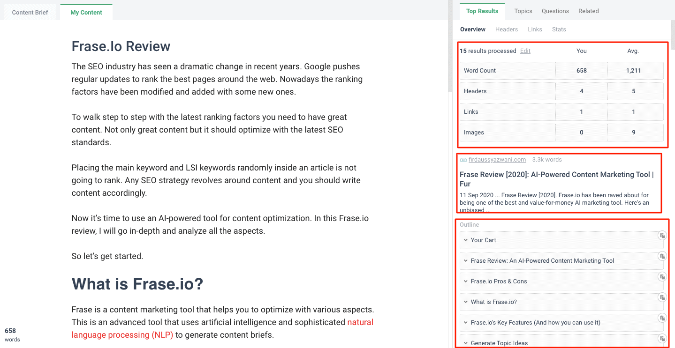
Task: Click the Images row label
Action: click(x=474, y=133)
